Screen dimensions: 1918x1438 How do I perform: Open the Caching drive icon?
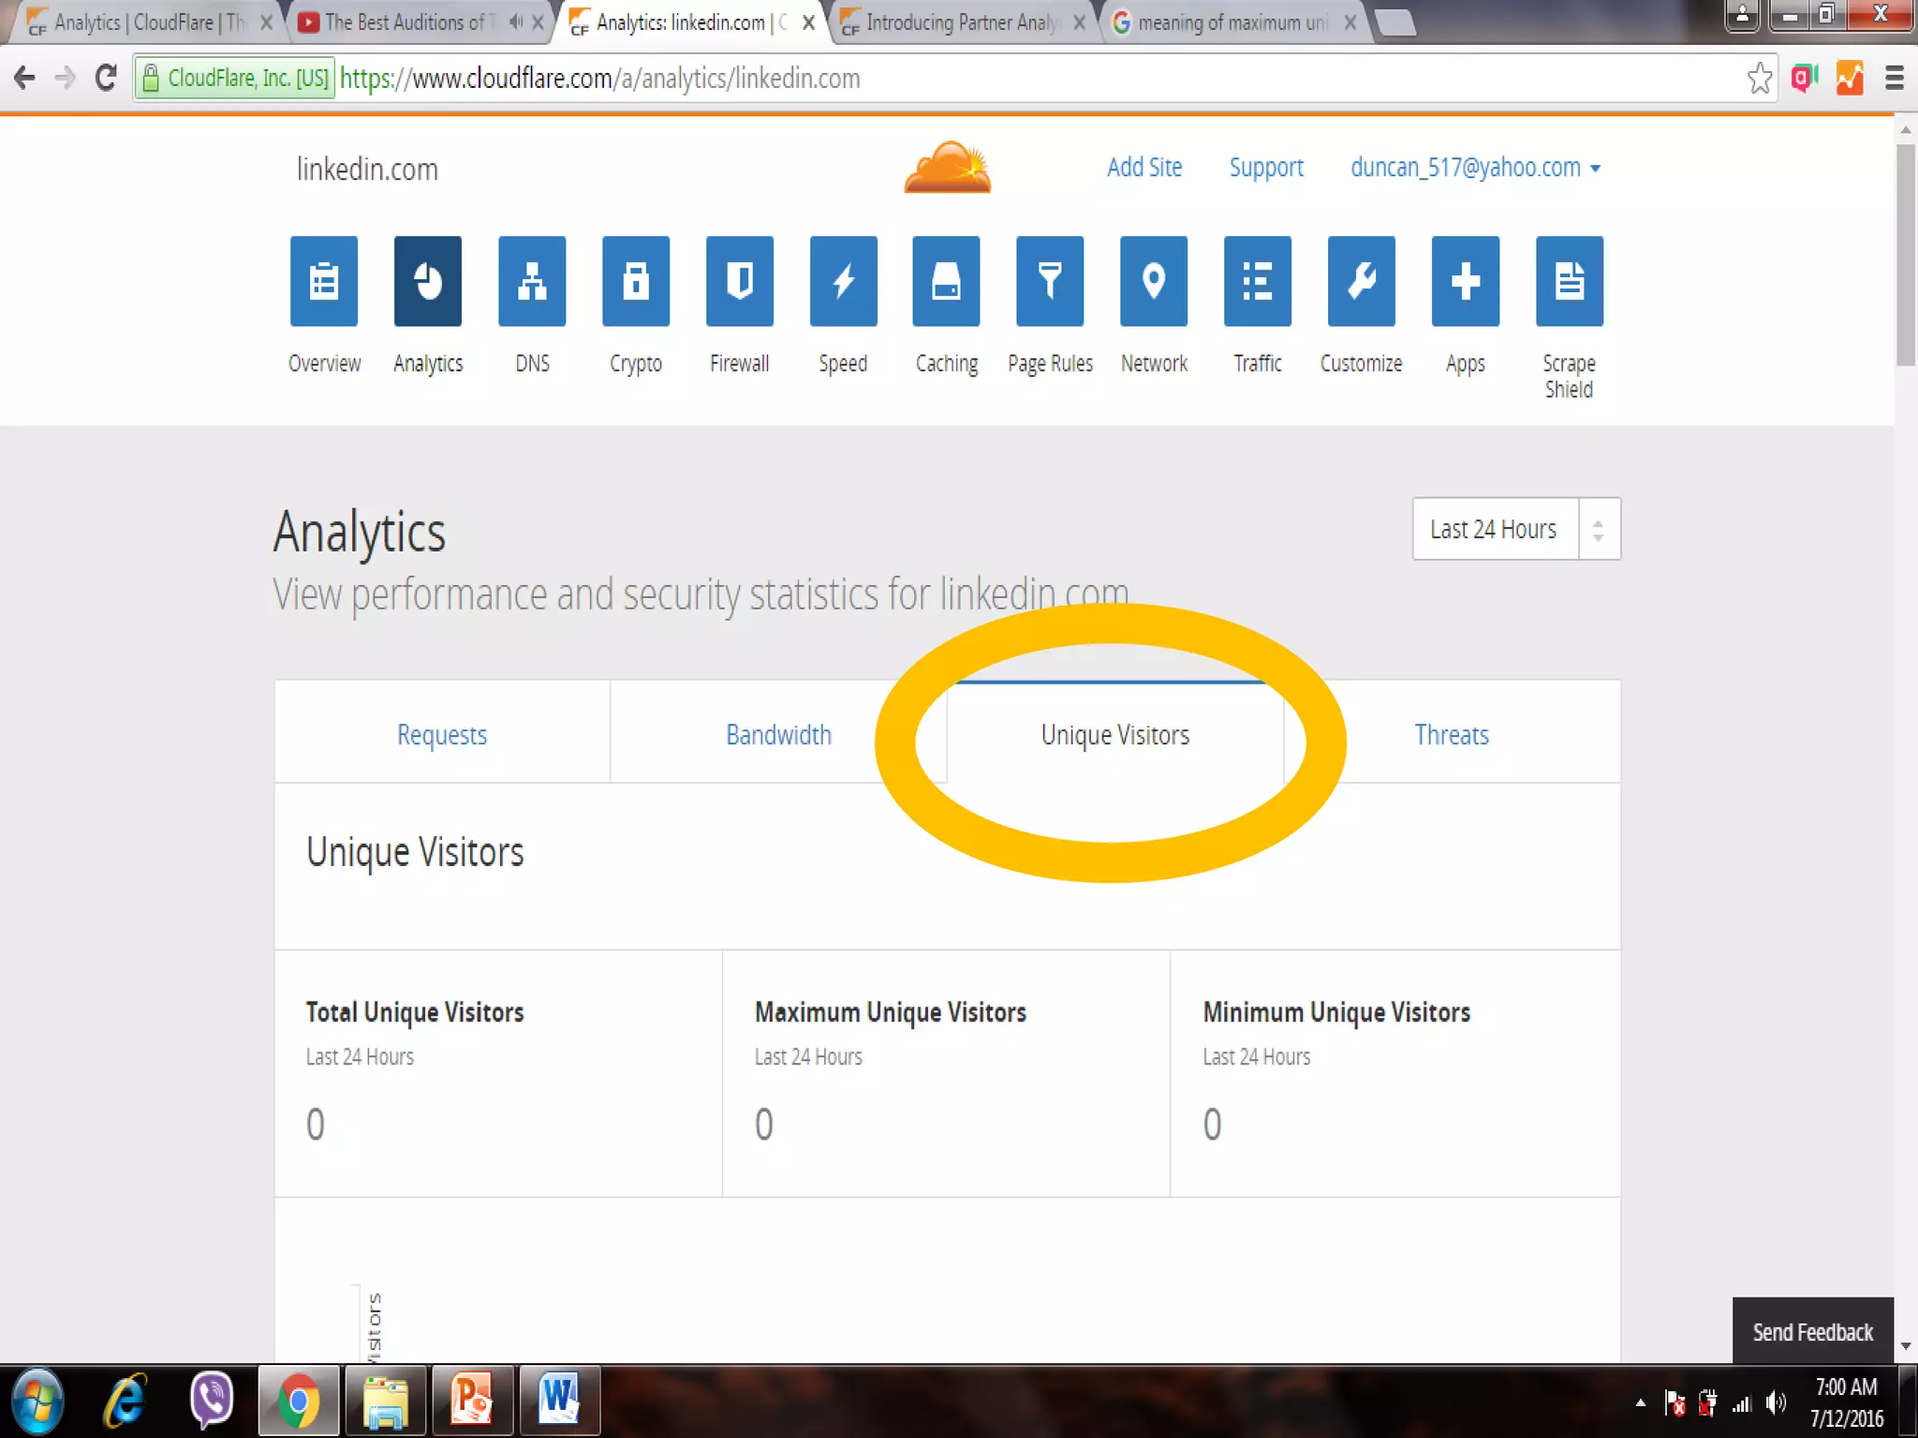(946, 281)
